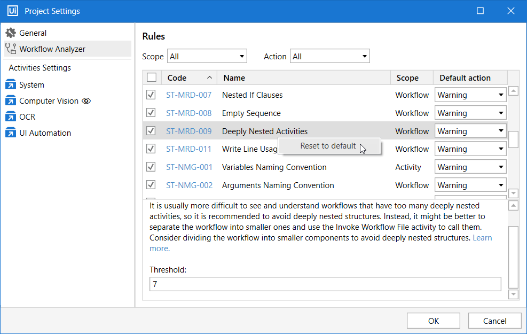Viewport: 527px width, 334px height.
Task: Open Workflow Analyzer settings icon
Action: coord(11,49)
